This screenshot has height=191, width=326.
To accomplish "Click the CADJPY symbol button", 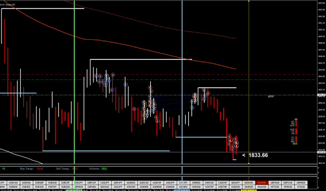I will click(105, 183).
